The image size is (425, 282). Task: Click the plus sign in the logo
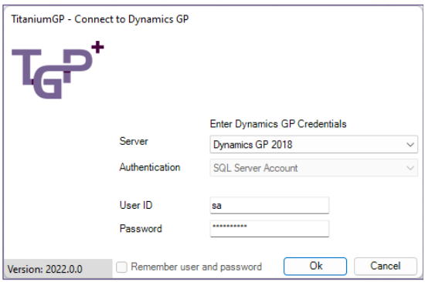[97, 47]
